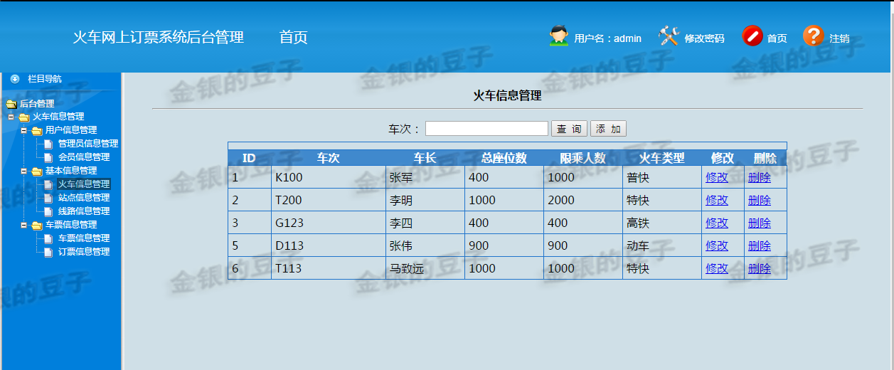Click the 2000 passenger limit cell
The height and width of the screenshot is (370, 894).
coord(583,201)
